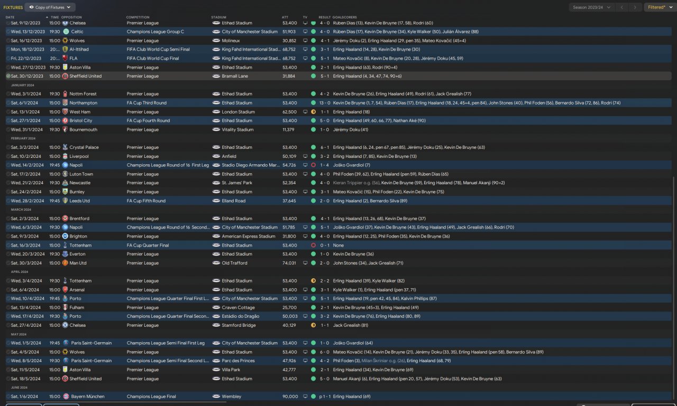Go to the next season with the right arrow
This screenshot has width=677, height=406.
636,7
